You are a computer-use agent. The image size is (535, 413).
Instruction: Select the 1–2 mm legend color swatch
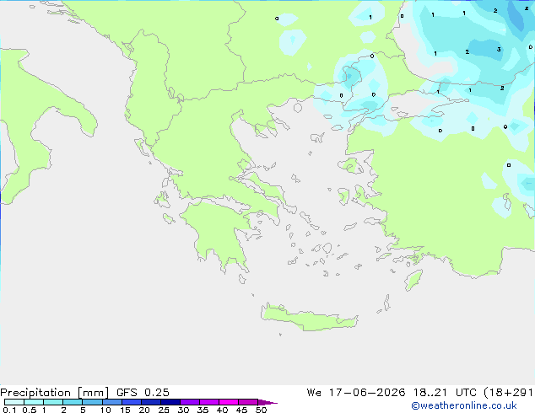point(53,402)
